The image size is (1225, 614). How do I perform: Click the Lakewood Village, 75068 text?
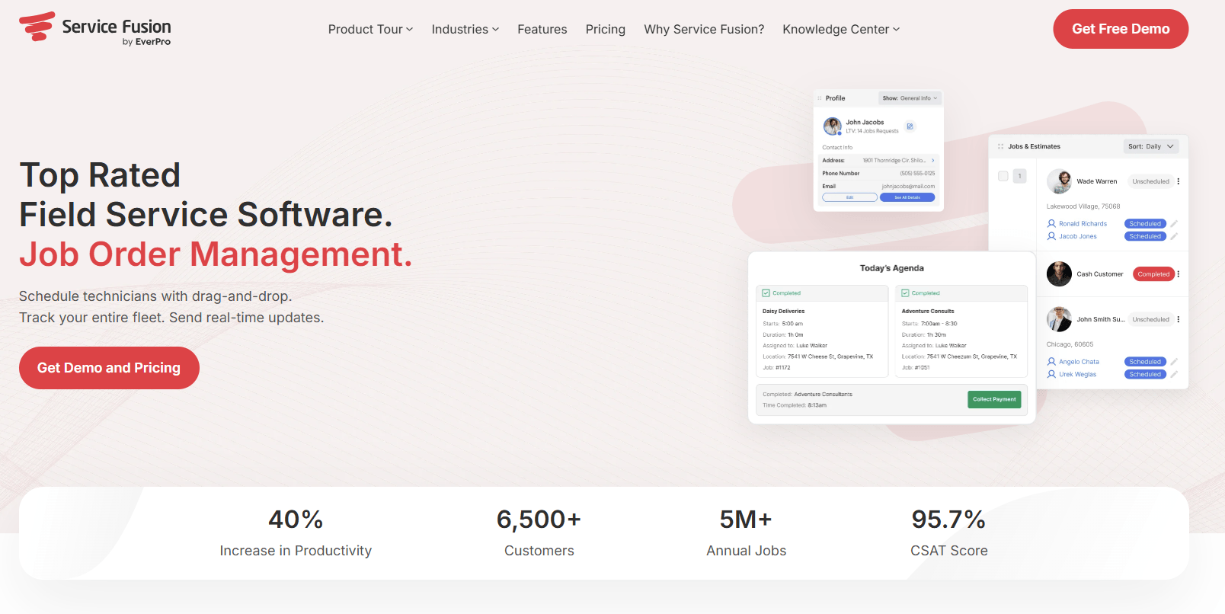(x=1083, y=206)
